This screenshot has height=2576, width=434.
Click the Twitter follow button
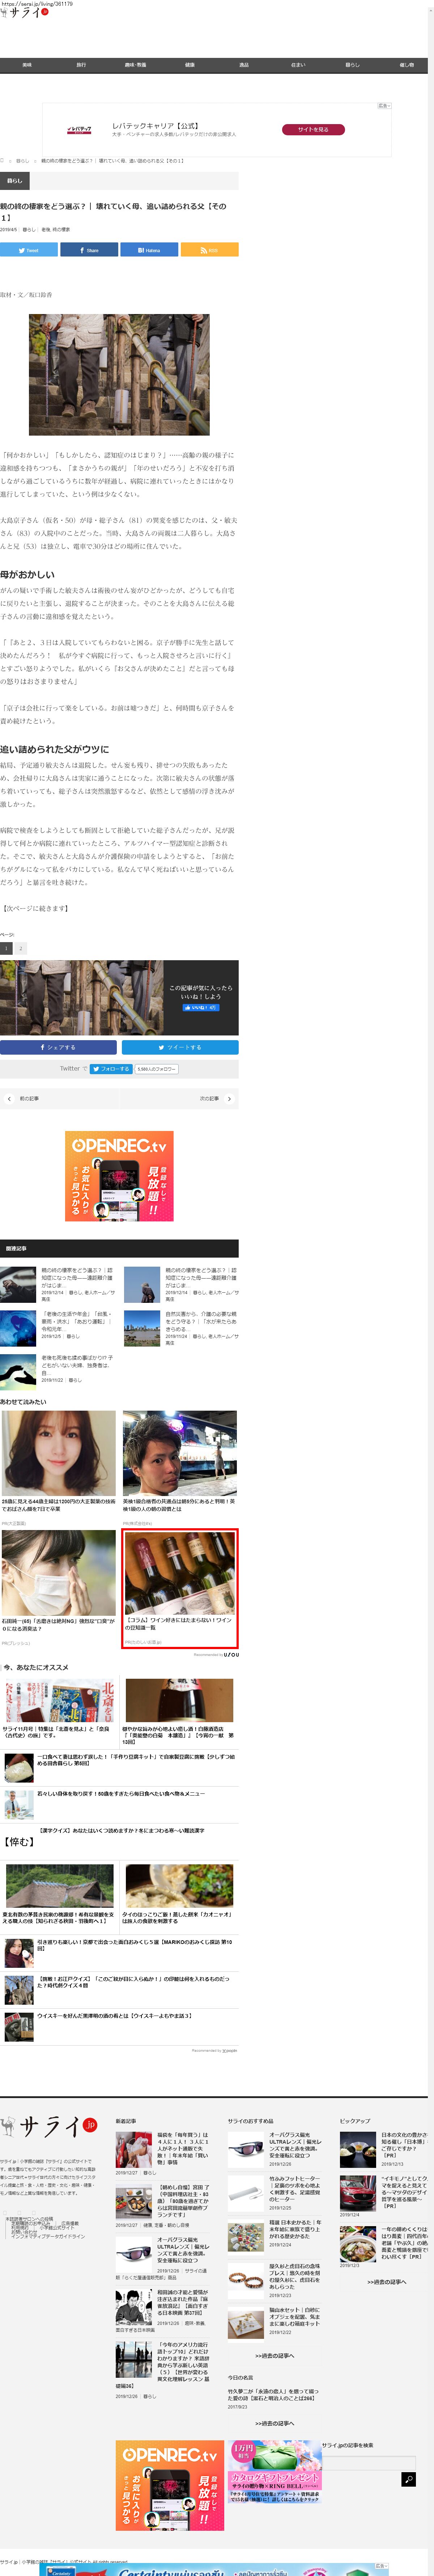click(x=110, y=1068)
